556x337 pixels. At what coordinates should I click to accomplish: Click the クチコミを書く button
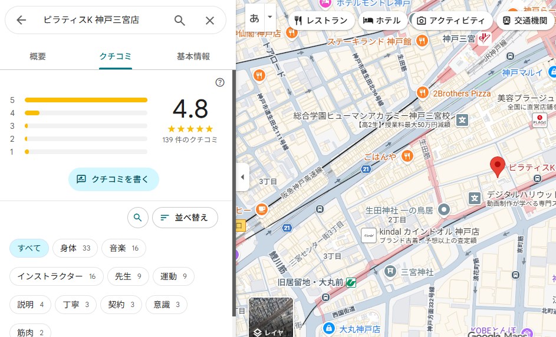coord(113,179)
